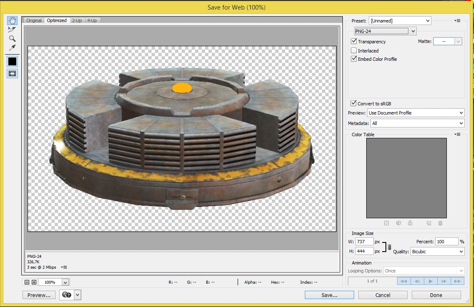Switch to the 2-Up tab
The width and height of the screenshot is (474, 307).
click(x=77, y=20)
